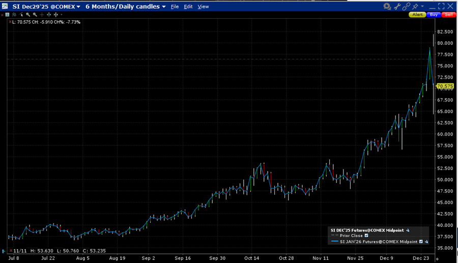Viewport: 458px width, 263px height.
Task: Click the text annotation tool icon
Action: pos(7,15)
